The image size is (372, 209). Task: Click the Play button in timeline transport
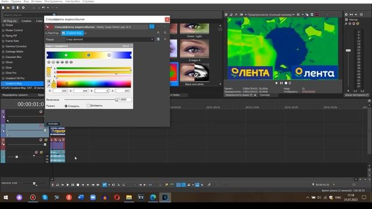coord(67,185)
